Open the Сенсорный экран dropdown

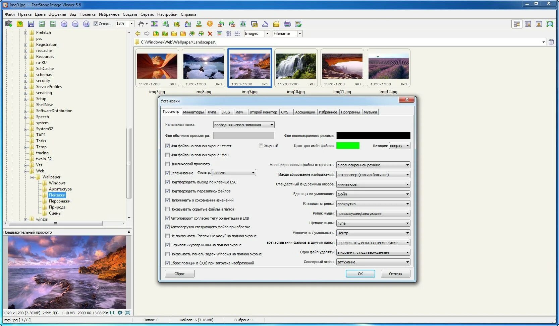(373, 262)
